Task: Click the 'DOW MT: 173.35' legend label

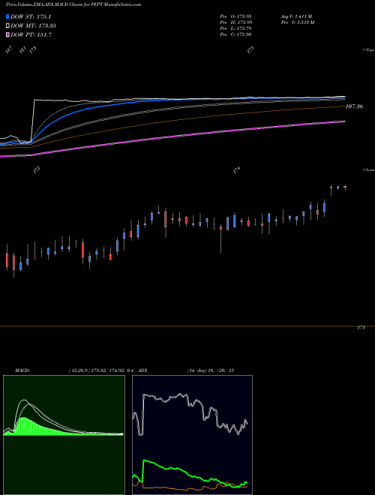Action: (x=34, y=25)
